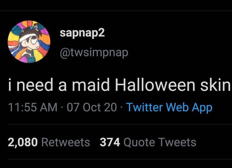Open the 11:55 AM timestamp
This screenshot has width=232, height=168.
(32, 107)
